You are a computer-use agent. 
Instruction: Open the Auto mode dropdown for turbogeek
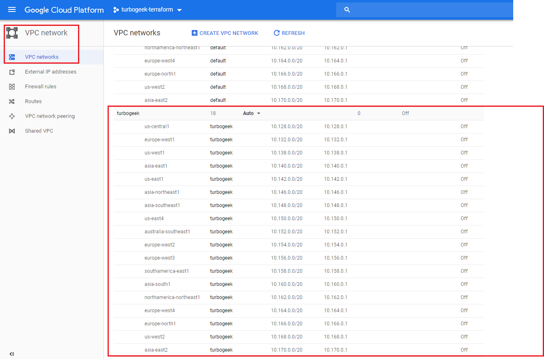252,113
